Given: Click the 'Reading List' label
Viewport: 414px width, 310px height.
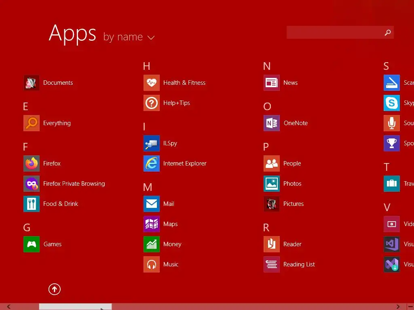Looking at the screenshot, I should (x=299, y=264).
